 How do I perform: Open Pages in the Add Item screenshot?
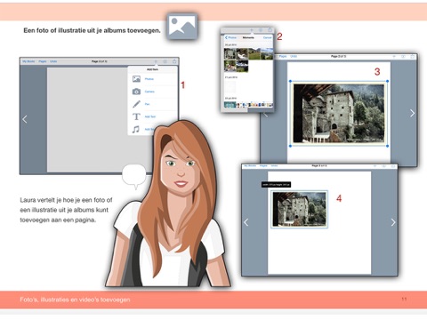[x=43, y=61]
